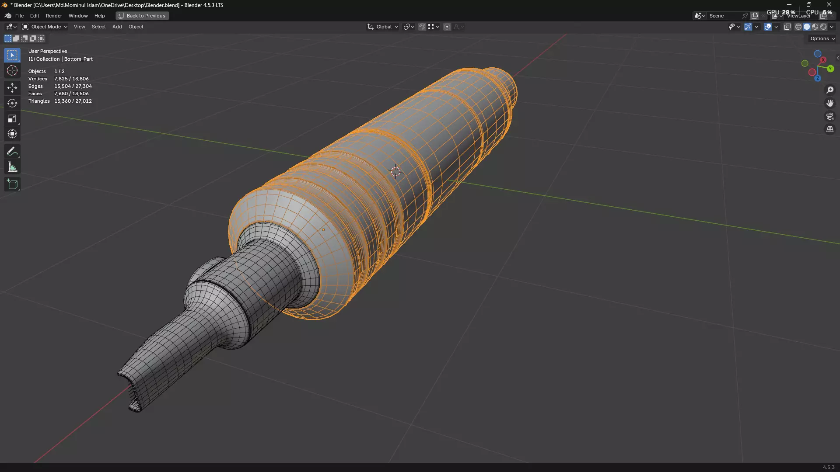Open the pivot point dropdown
The width and height of the screenshot is (840, 472).
coord(409,27)
